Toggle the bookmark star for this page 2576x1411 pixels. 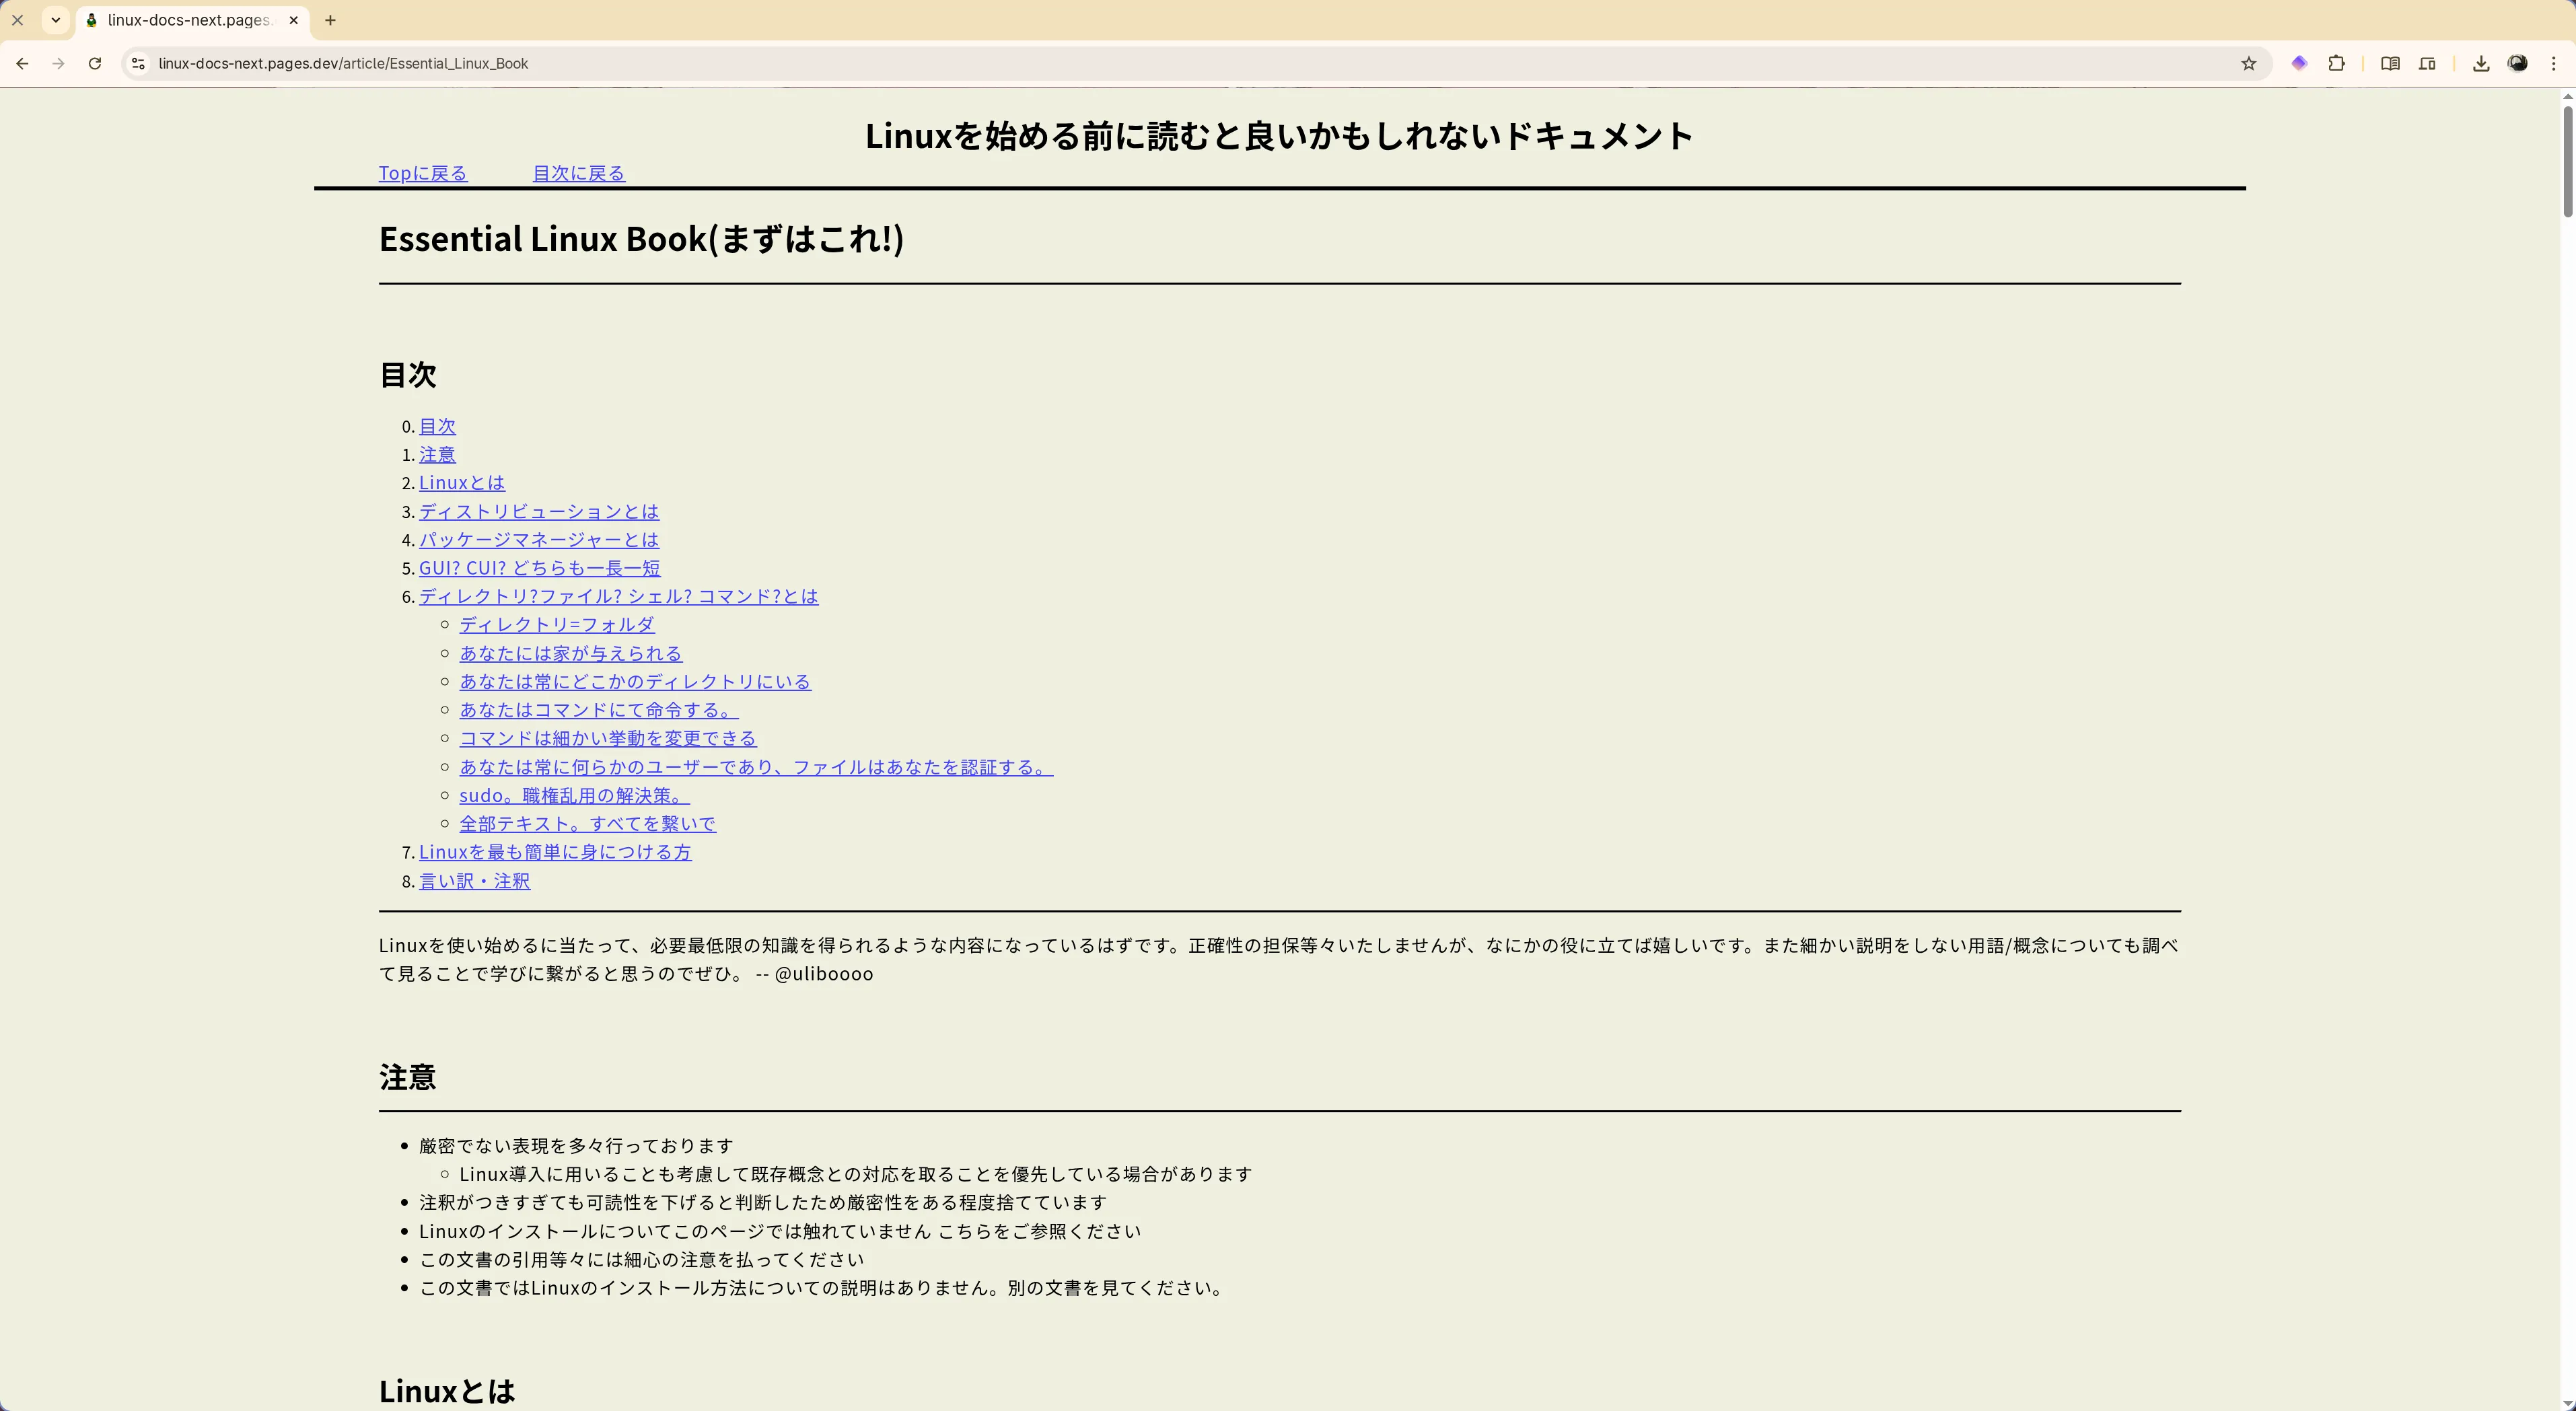click(2248, 62)
